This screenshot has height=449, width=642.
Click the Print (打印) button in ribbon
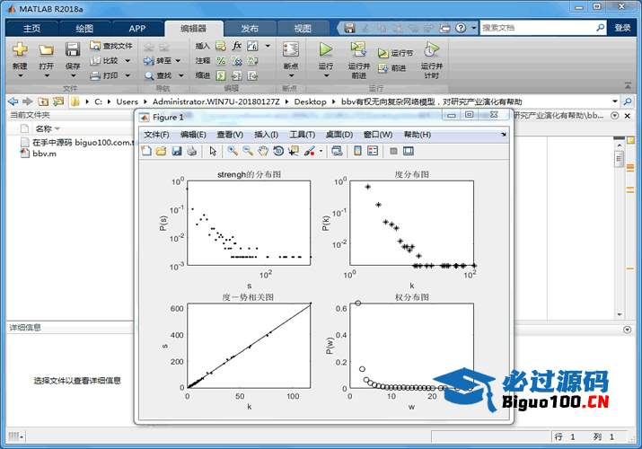[x=104, y=75]
